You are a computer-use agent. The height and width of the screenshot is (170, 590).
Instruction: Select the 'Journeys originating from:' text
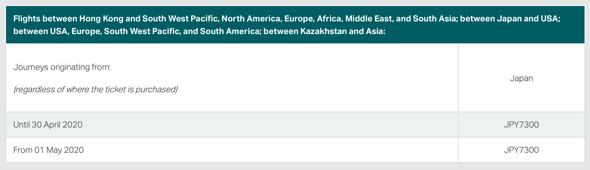click(62, 67)
